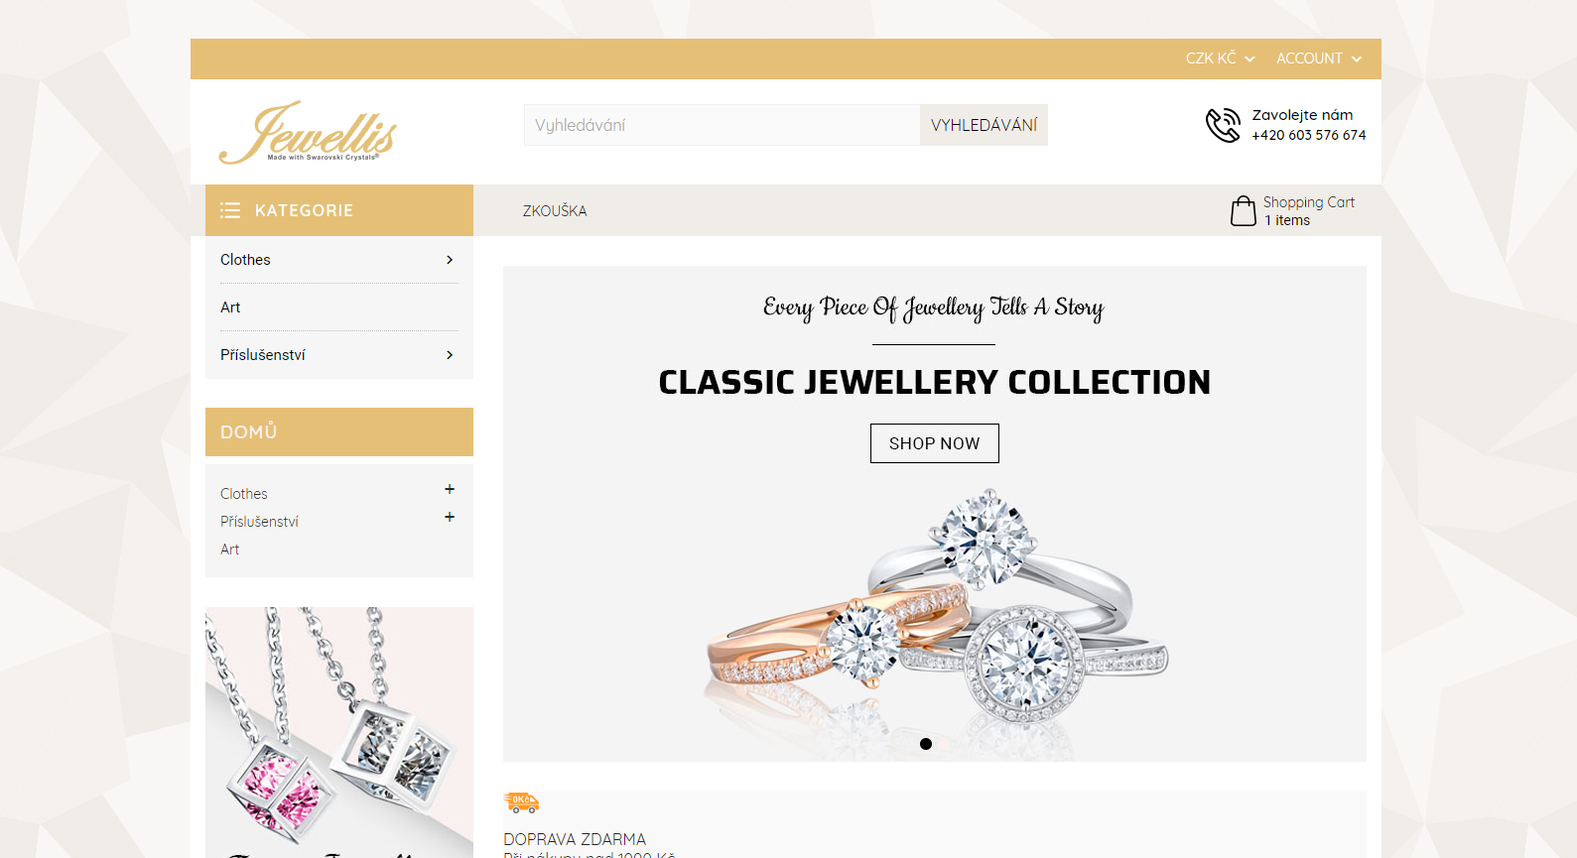Click the Kategorie list icon
Viewport: 1577px width, 858px height.
click(x=230, y=210)
